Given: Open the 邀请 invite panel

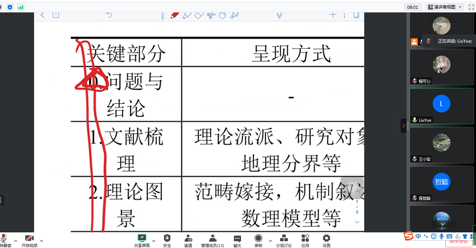Looking at the screenshot, I should [188, 241].
